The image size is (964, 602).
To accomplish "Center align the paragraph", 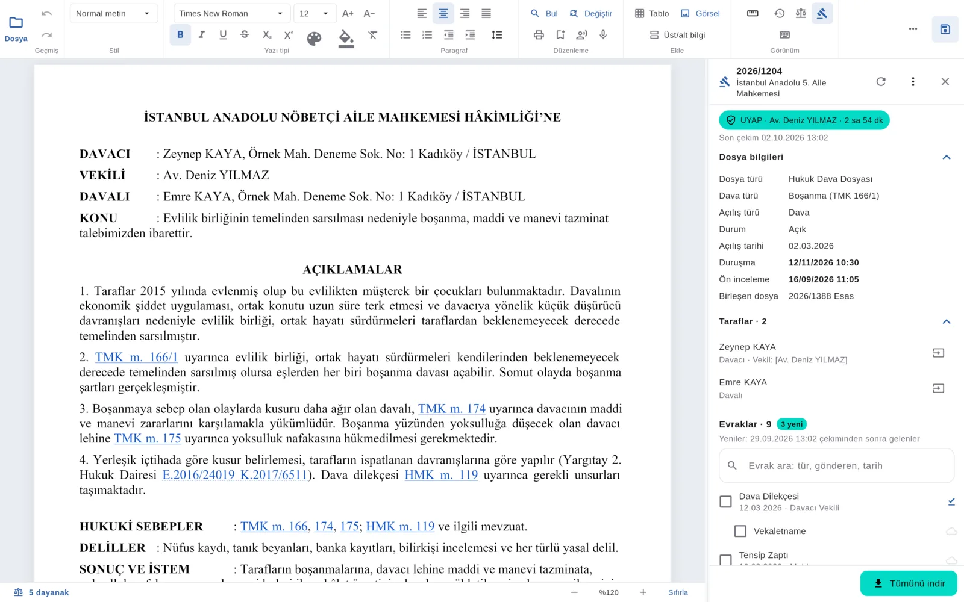I will (443, 13).
